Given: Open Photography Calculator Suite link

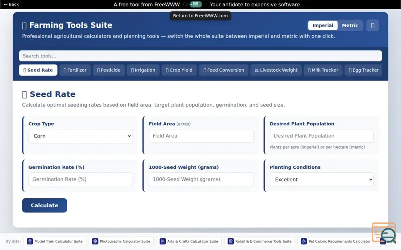Looking at the screenshot, I should tap(121, 241).
